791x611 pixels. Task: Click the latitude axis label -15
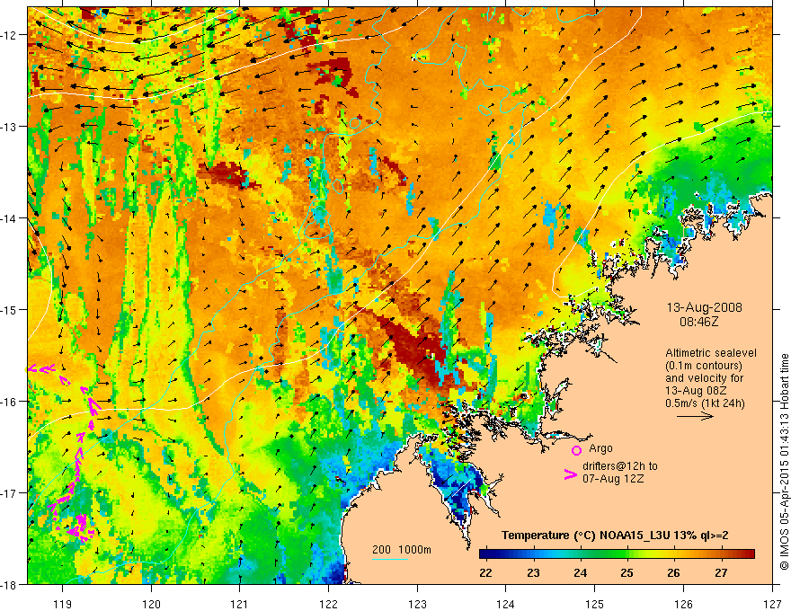coord(10,309)
